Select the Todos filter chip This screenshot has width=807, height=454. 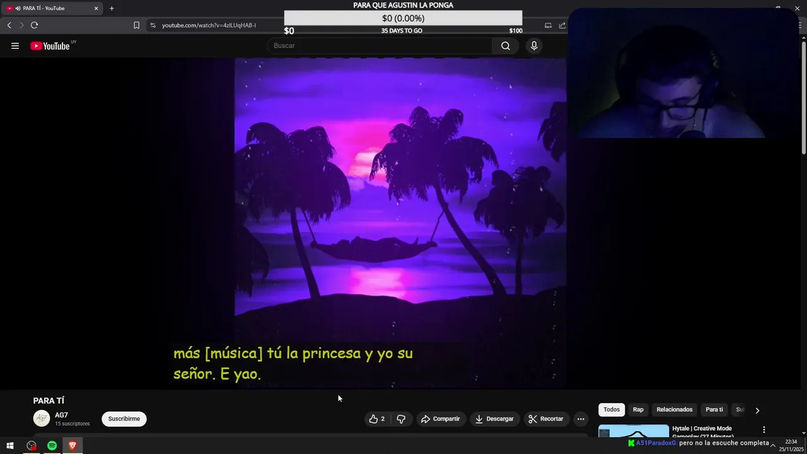612,410
